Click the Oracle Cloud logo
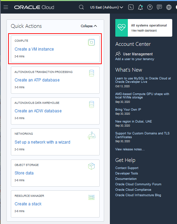This screenshot has width=177, height=224. [x=34, y=7]
